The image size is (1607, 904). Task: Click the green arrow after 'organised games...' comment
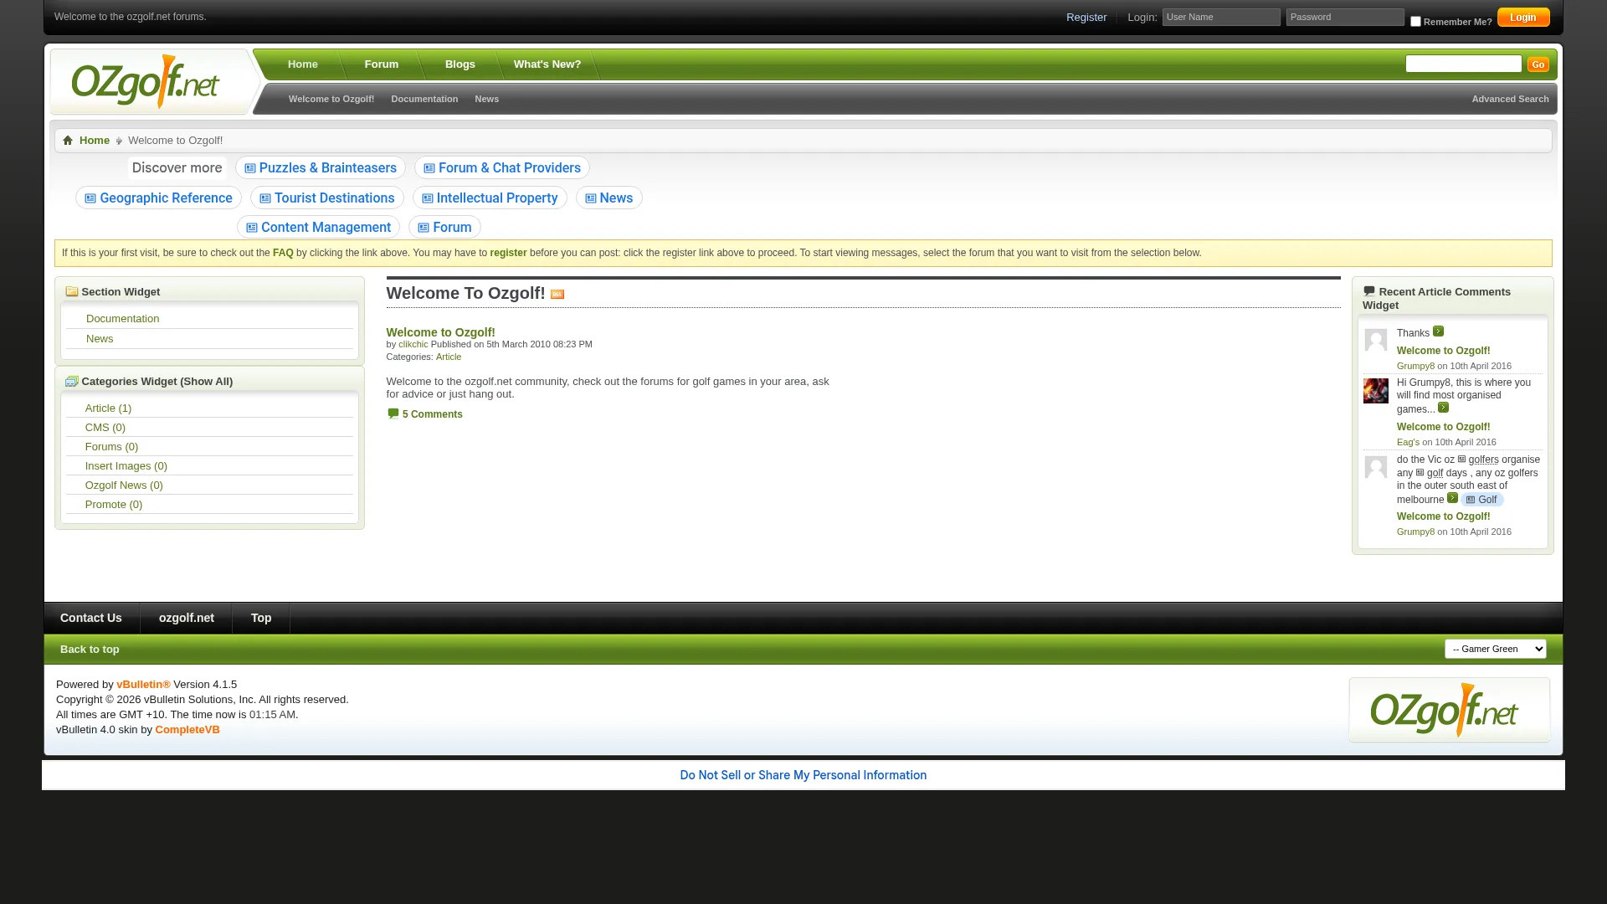point(1443,408)
